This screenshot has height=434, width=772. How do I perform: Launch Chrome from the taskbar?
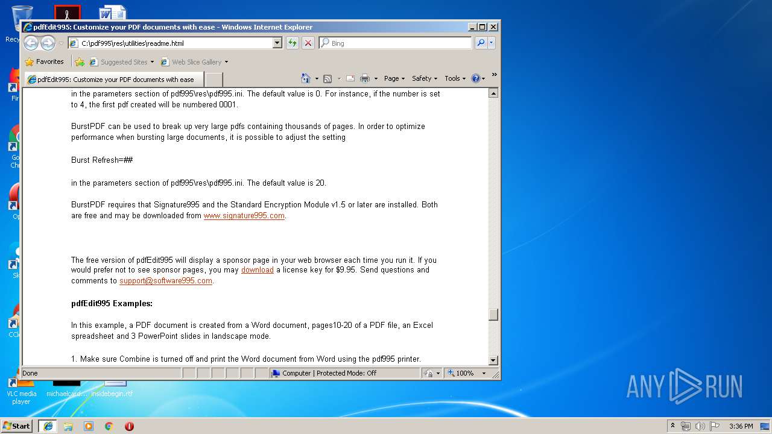point(109,426)
